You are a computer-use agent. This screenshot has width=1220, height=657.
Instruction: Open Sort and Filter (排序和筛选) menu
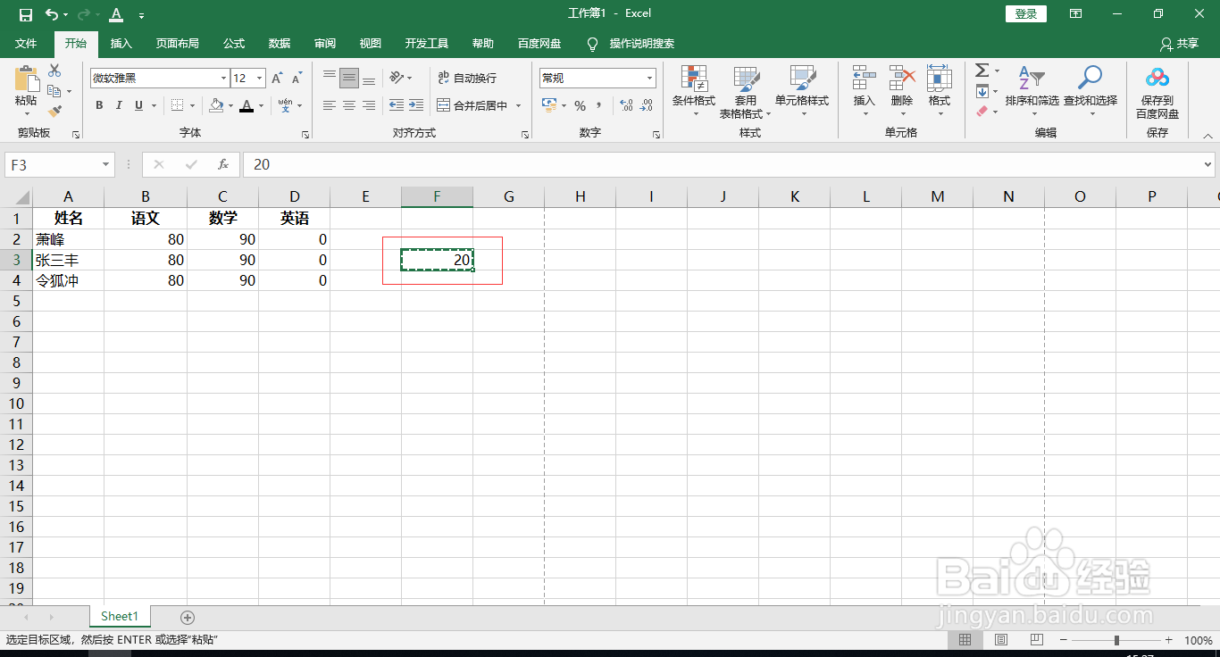[x=1032, y=92]
